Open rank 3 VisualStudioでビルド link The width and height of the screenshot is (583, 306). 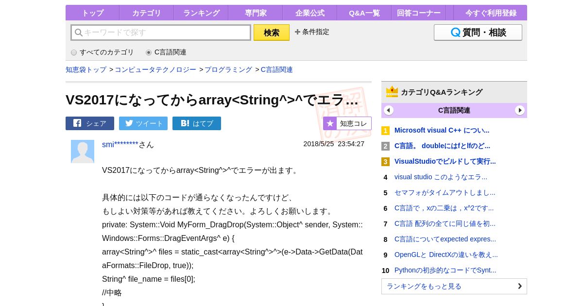445,161
